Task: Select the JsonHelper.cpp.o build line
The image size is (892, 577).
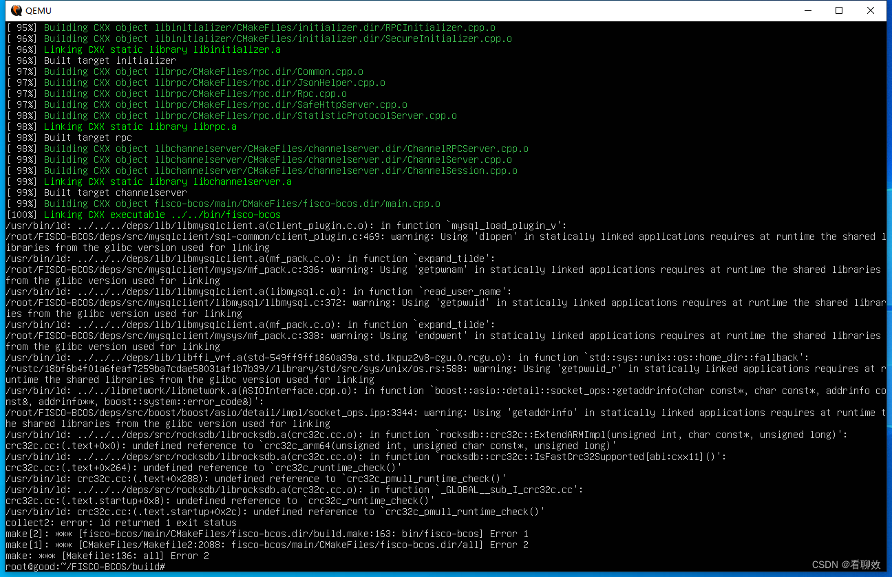Action: click(195, 83)
